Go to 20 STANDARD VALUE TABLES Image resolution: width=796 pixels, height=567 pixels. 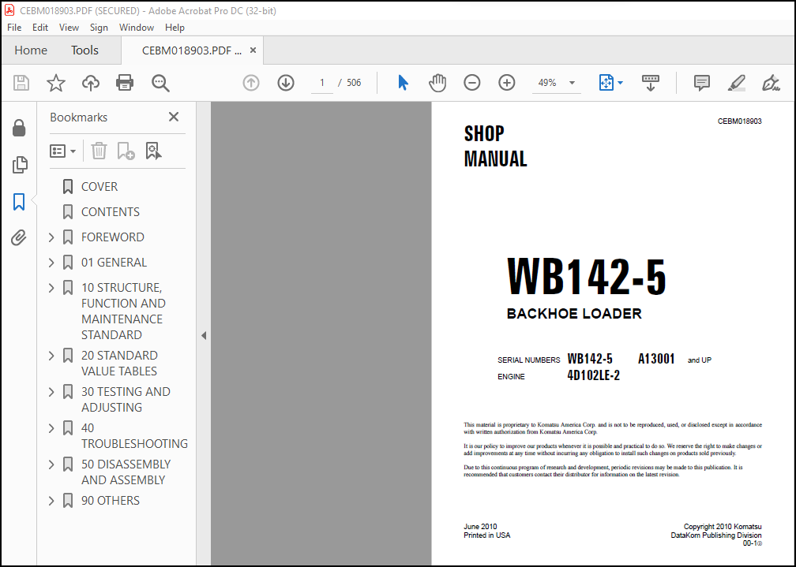coord(120,363)
